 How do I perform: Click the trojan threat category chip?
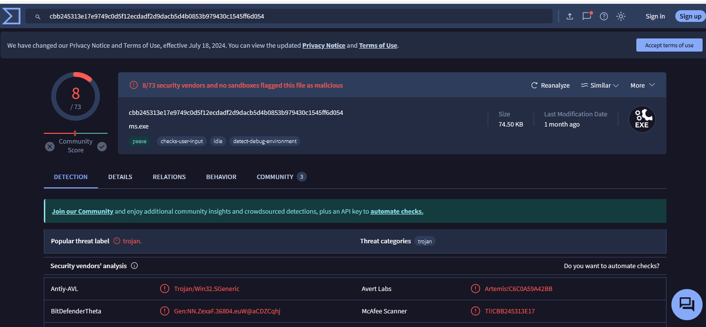[425, 241]
